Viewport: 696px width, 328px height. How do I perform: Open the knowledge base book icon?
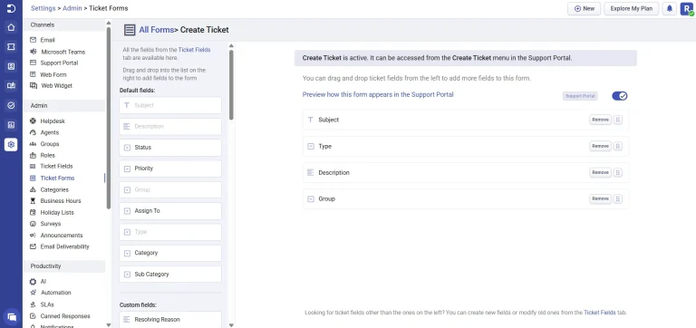pos(11,86)
